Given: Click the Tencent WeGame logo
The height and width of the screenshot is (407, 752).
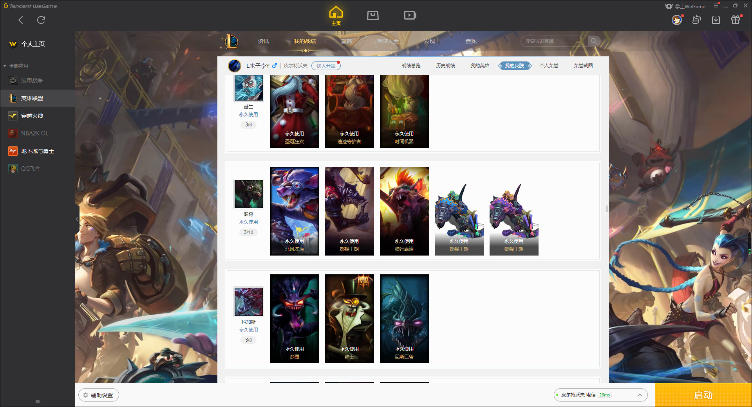Looking at the screenshot, I should pos(30,6).
